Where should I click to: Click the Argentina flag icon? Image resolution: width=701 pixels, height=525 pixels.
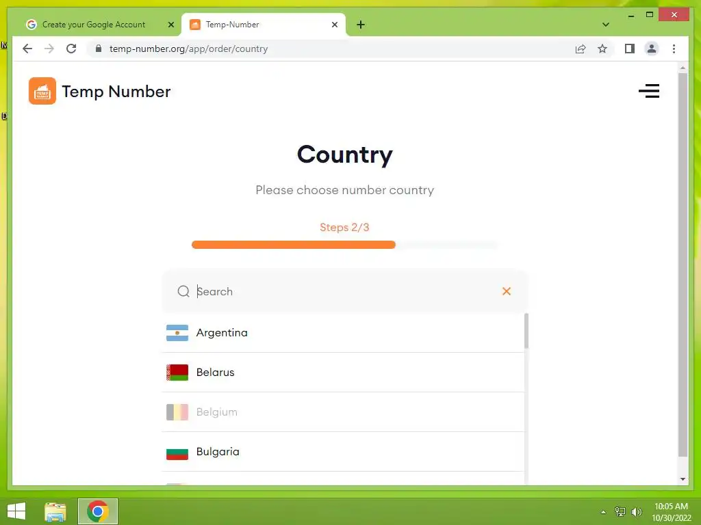(x=177, y=333)
